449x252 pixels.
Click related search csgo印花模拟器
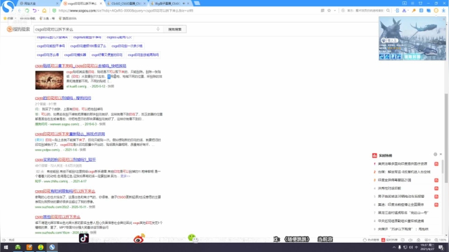tap(75, 55)
